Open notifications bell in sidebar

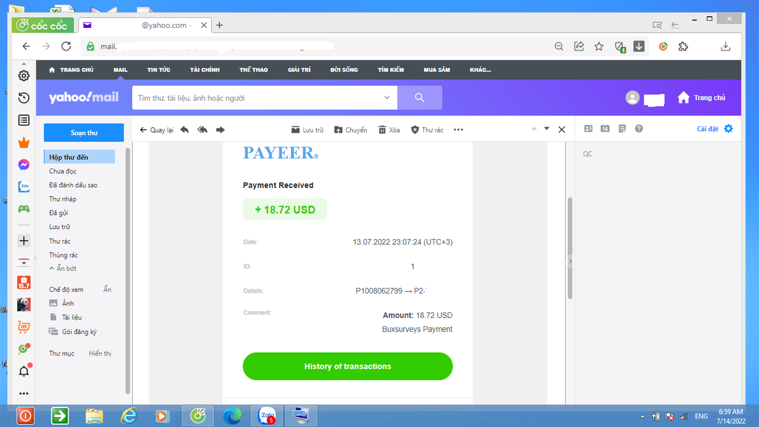pyautogui.click(x=24, y=371)
